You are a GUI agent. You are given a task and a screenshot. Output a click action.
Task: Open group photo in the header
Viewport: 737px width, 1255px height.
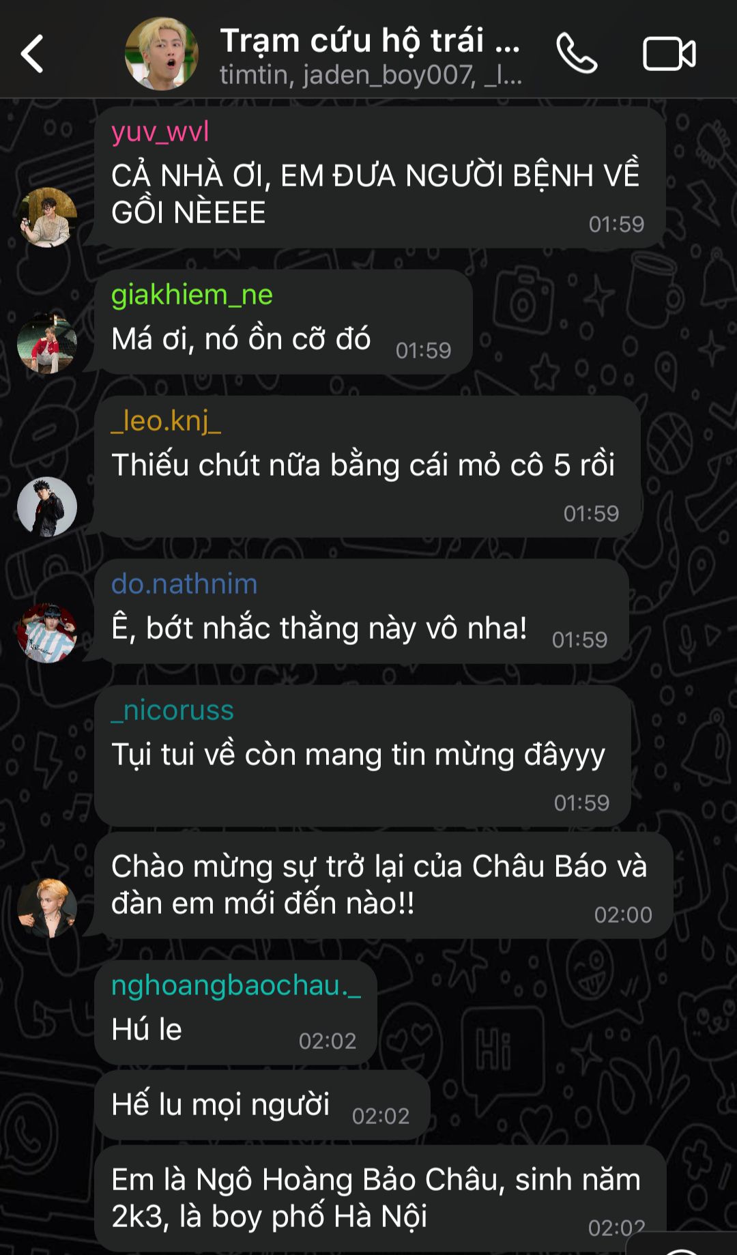(162, 54)
